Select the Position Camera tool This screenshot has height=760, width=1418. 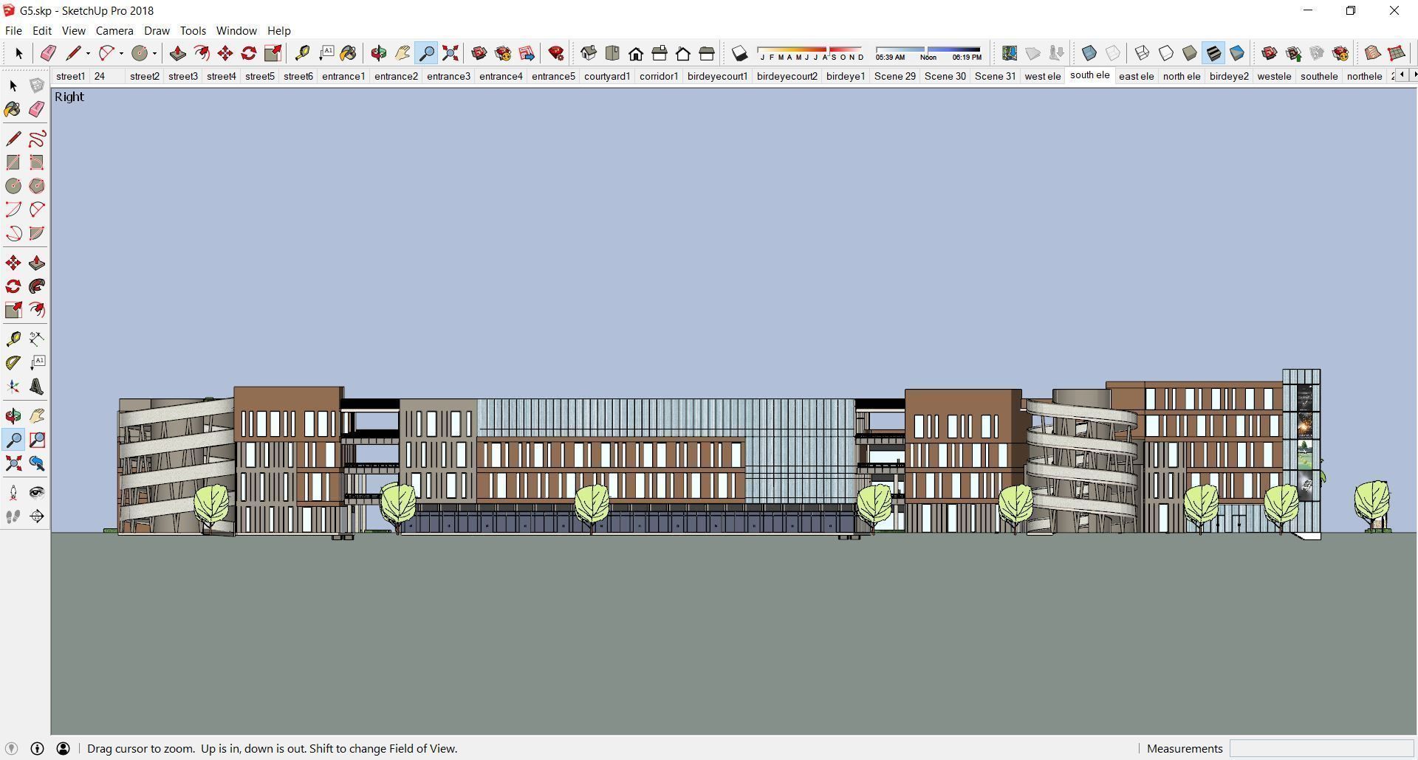click(x=13, y=492)
